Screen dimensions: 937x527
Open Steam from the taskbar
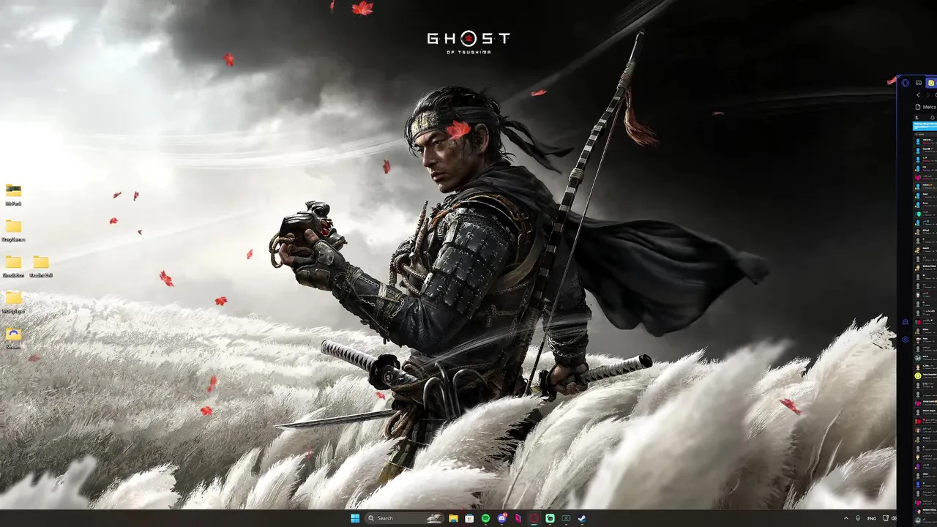(582, 518)
